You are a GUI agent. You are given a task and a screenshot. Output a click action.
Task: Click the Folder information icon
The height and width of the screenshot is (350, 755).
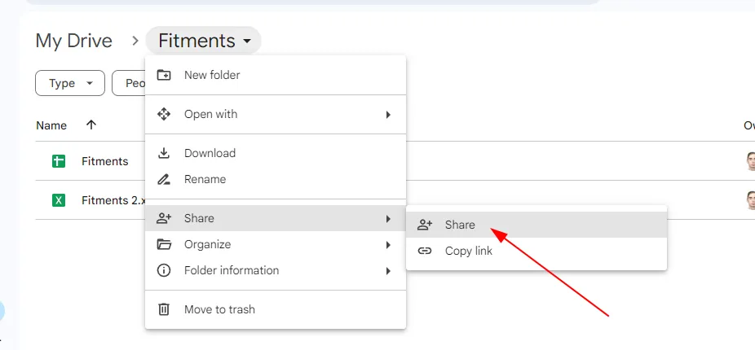[164, 270]
